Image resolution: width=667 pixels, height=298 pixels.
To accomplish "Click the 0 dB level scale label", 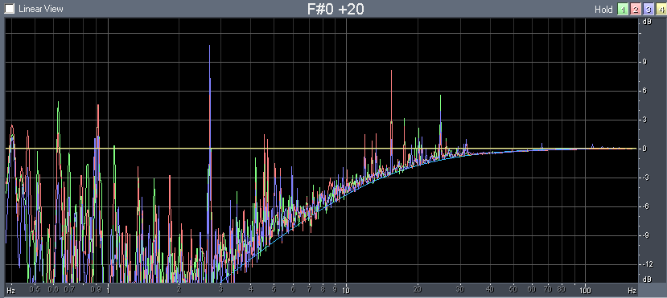I will click(x=644, y=149).
